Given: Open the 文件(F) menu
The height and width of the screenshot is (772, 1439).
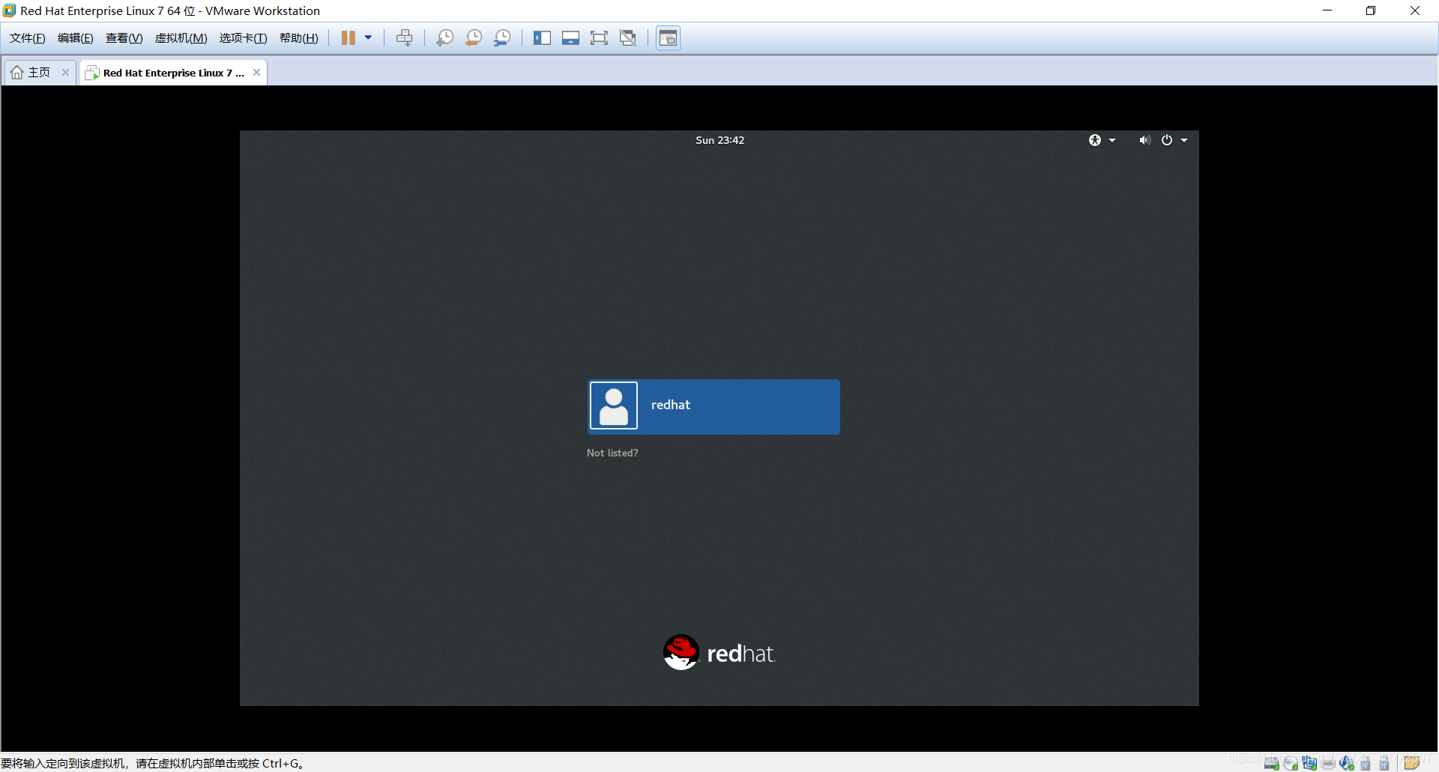Looking at the screenshot, I should tap(28, 38).
